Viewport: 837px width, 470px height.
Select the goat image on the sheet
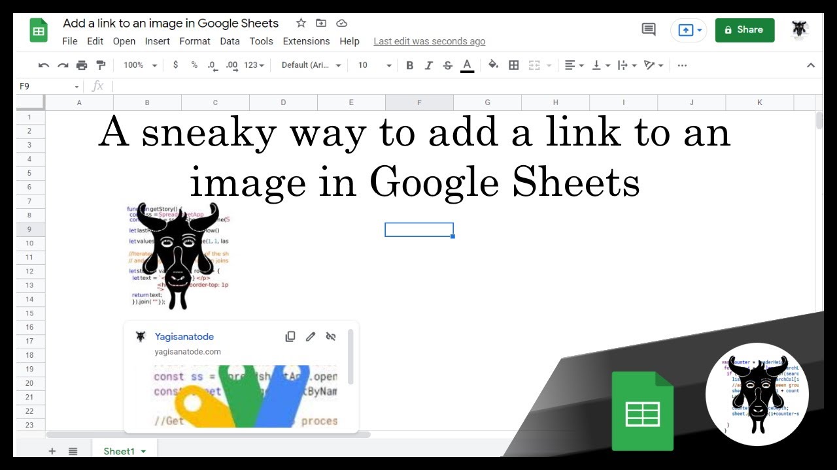point(178,256)
